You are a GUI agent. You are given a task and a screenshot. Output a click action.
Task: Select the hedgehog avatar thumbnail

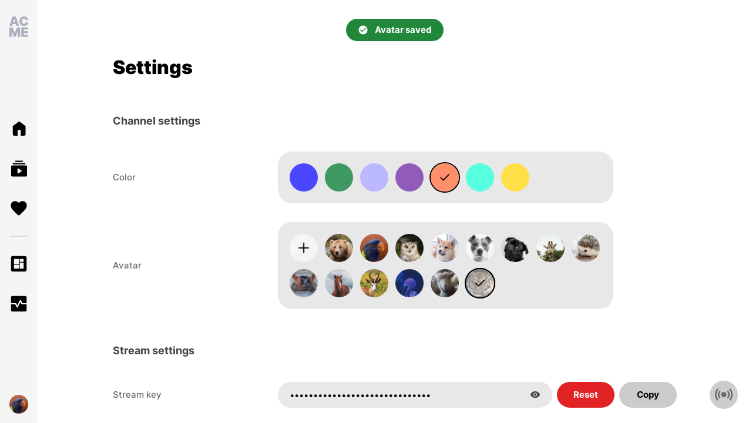(586, 248)
